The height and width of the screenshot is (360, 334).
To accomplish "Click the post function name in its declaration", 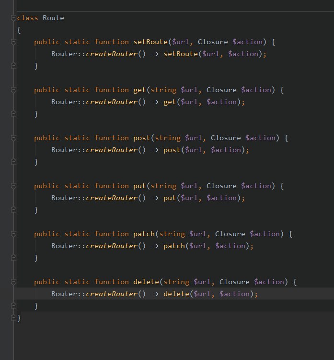I will [142, 138].
